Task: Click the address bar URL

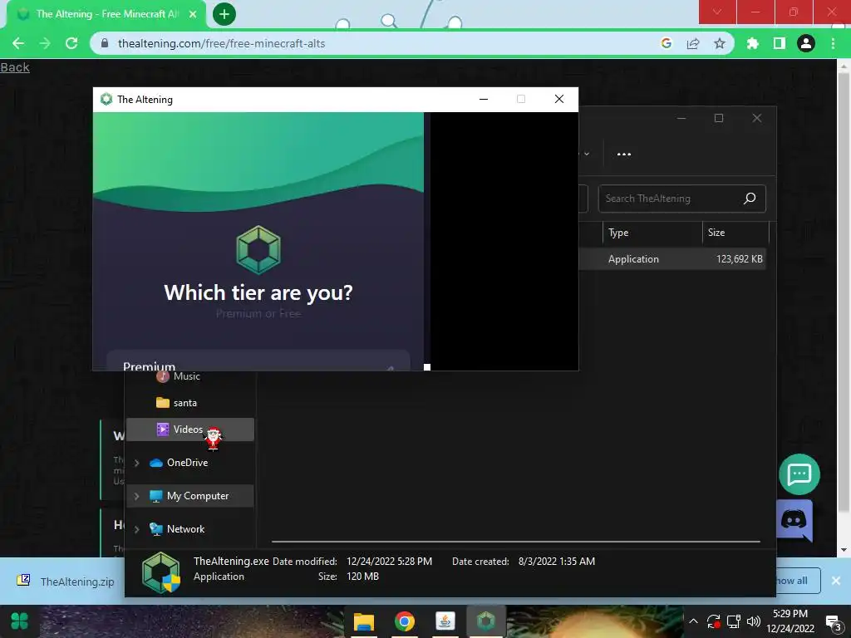Action: tap(221, 43)
